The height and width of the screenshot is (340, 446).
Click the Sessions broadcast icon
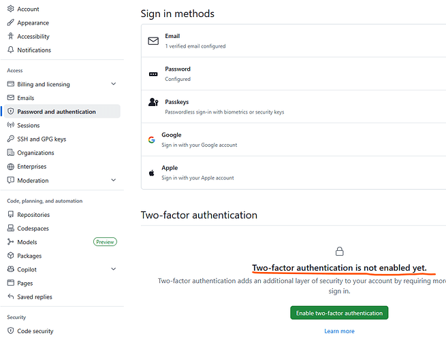tap(10, 125)
